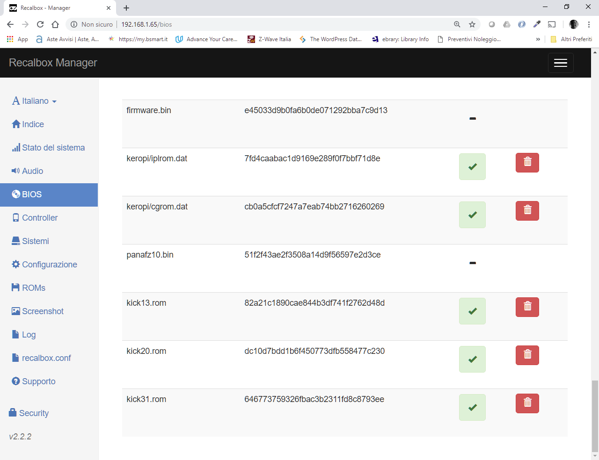Delete the keropi/cgrom.dat BIOS file
The width and height of the screenshot is (599, 460).
527,211
